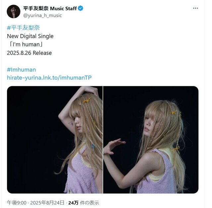Open the #Imhuman hashtag
The image size is (212, 208).
click(21, 70)
